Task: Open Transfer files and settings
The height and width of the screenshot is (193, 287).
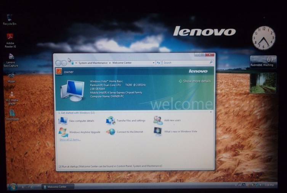Action: click(x=130, y=121)
